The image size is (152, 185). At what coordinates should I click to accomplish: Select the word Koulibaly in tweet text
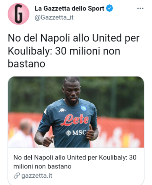tap(30, 51)
